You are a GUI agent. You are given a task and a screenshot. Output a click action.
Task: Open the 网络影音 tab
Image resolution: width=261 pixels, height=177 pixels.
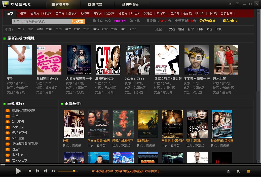tap(130, 4)
